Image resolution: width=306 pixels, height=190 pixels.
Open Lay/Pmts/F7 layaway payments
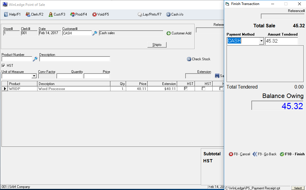(140, 14)
